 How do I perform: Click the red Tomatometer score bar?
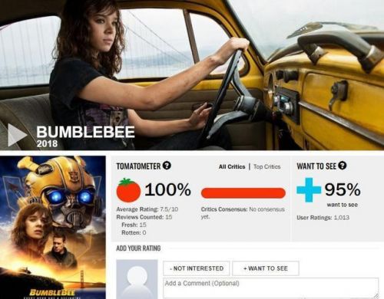(x=243, y=193)
